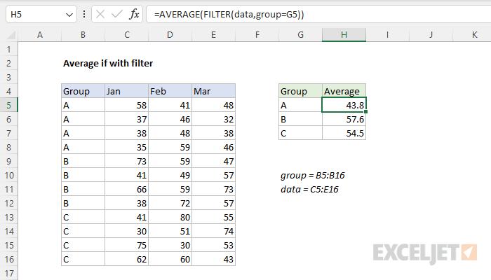The height and width of the screenshot is (280, 491).
Task: Select row 2 header
Action: pyautogui.click(x=8, y=64)
